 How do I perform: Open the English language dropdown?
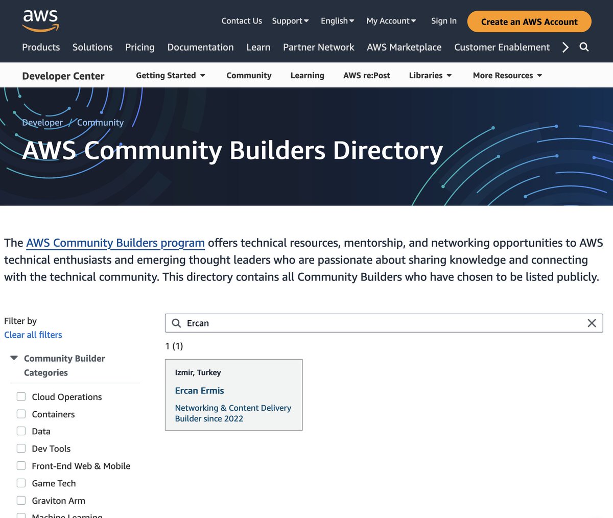337,21
